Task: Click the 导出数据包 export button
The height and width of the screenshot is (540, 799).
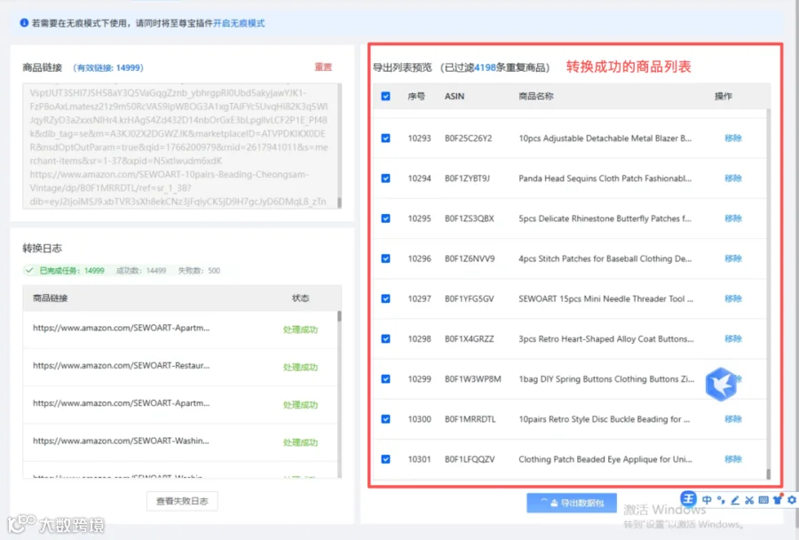Action: click(571, 503)
